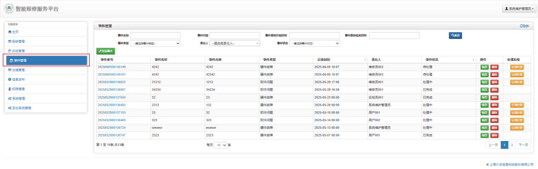The height and width of the screenshot is (169, 538).
Task: Click 删除 for event 2025052800137153
Action: (x=494, y=112)
